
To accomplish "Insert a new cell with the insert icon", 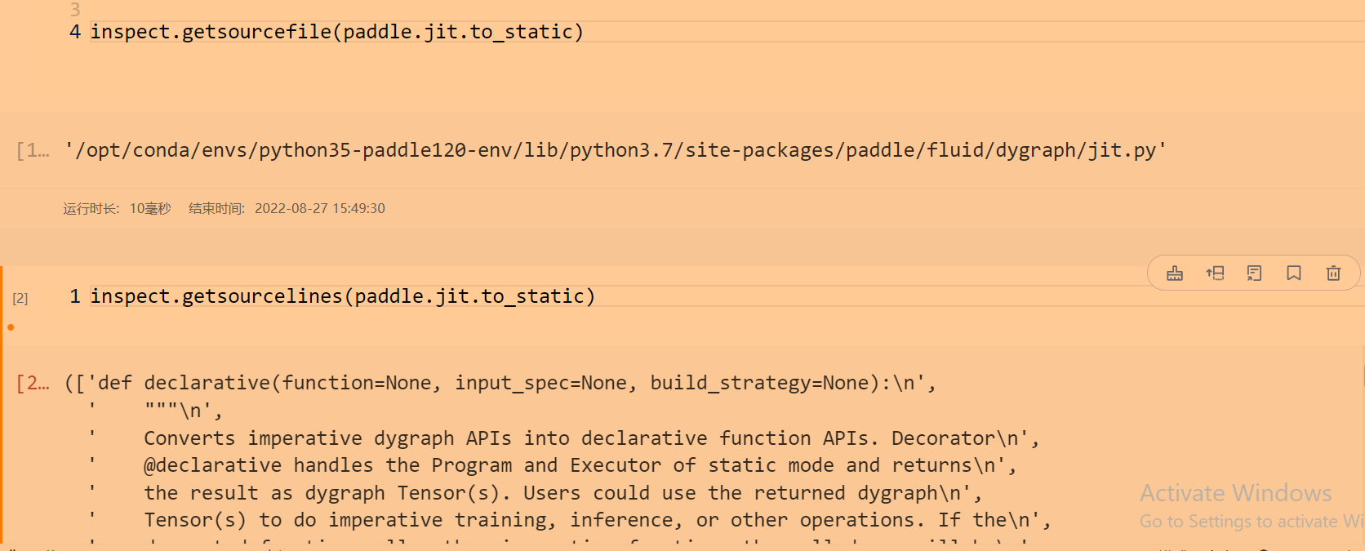I will [x=1215, y=273].
